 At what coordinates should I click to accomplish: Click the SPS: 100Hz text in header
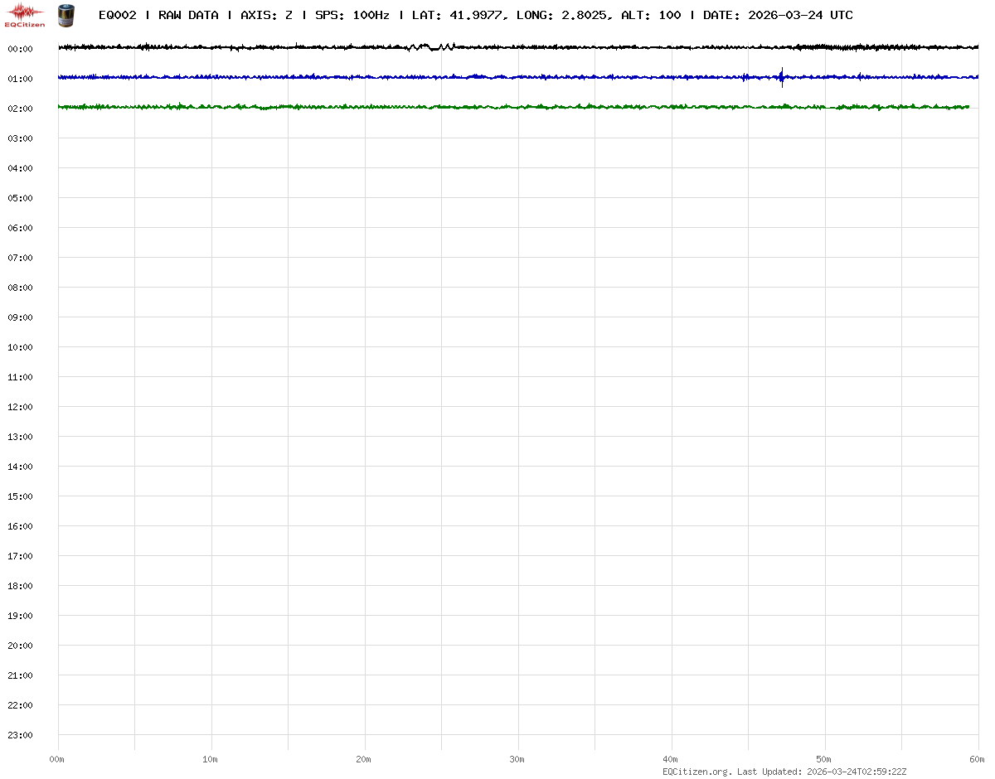pos(352,15)
